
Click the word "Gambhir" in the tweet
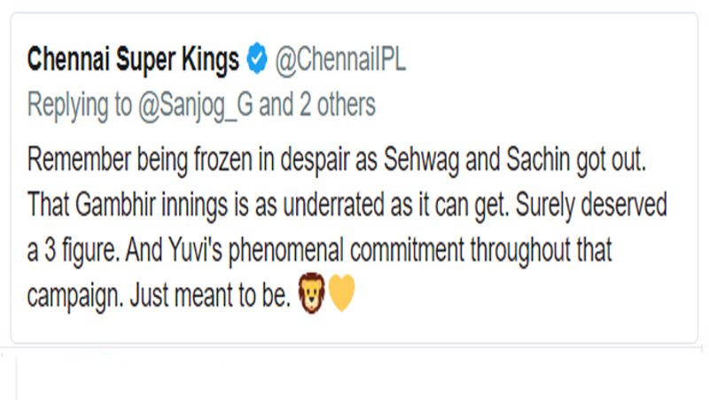tap(115, 205)
